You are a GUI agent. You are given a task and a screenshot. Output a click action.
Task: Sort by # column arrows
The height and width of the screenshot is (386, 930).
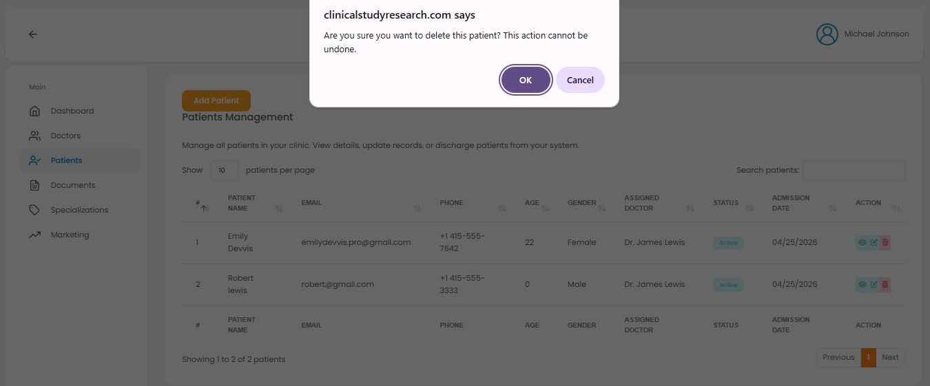pyautogui.click(x=205, y=208)
